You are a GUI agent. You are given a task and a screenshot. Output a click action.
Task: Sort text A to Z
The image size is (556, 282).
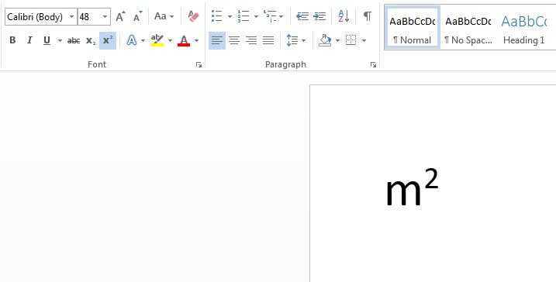(344, 16)
